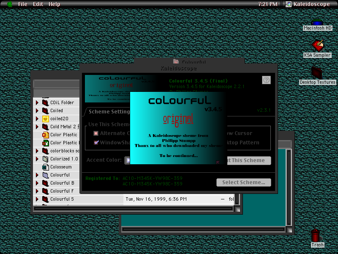Click the Colourful splash preview image

click(178, 128)
